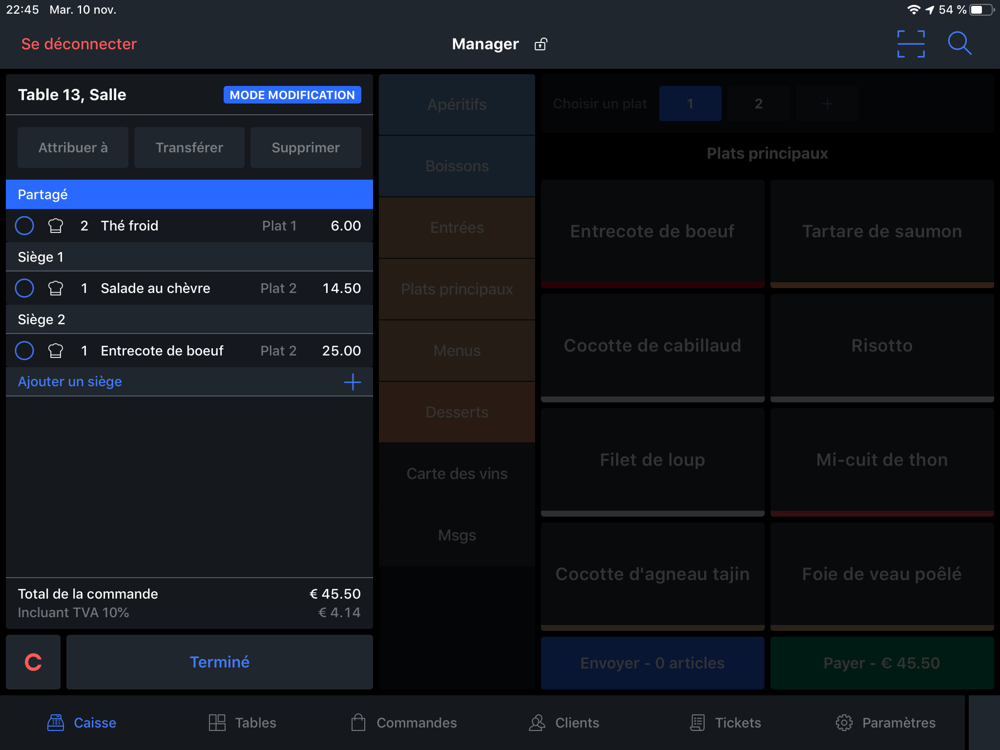Add Filet de loup dish
This screenshot has height=750, width=1000.
pyautogui.click(x=652, y=462)
